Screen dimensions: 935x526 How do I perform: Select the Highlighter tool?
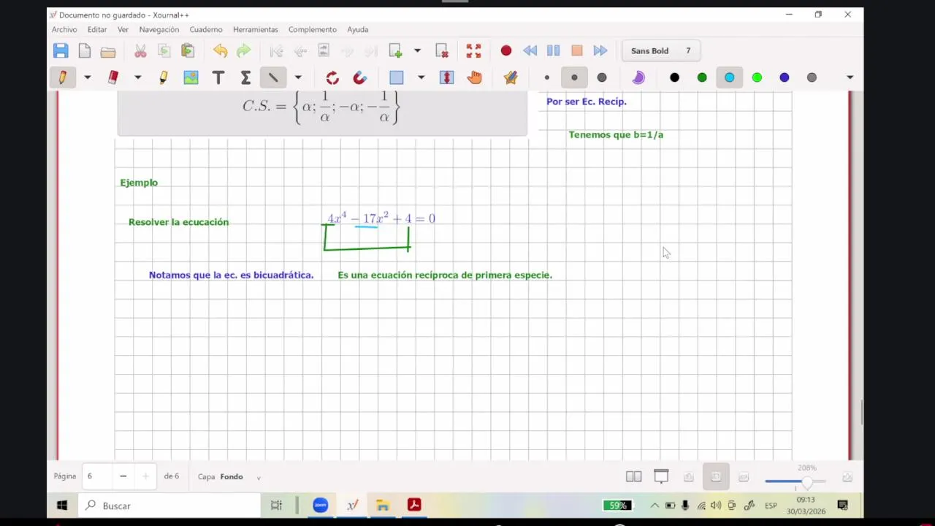164,77
